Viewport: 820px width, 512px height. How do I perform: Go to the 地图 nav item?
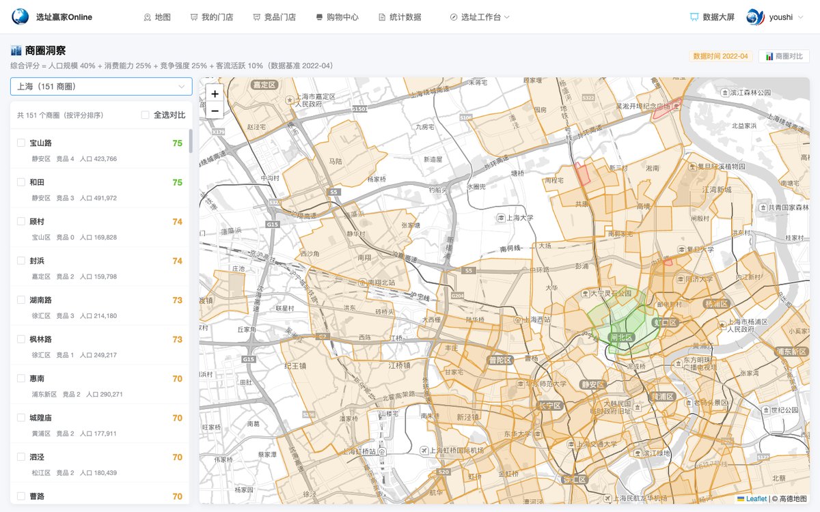click(157, 17)
